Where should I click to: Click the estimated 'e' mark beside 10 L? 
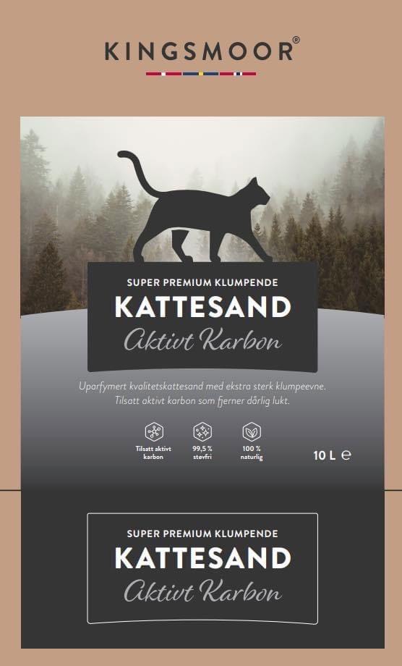[346, 456]
